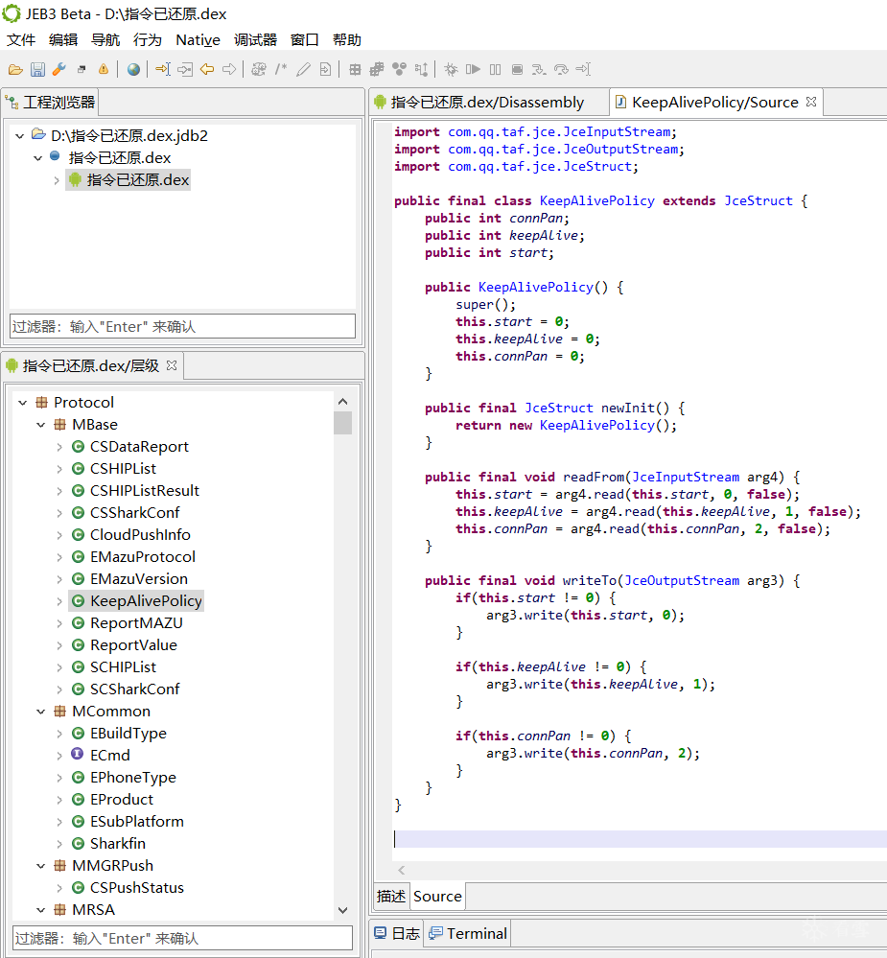Click the save floppy disk icon

(37, 69)
